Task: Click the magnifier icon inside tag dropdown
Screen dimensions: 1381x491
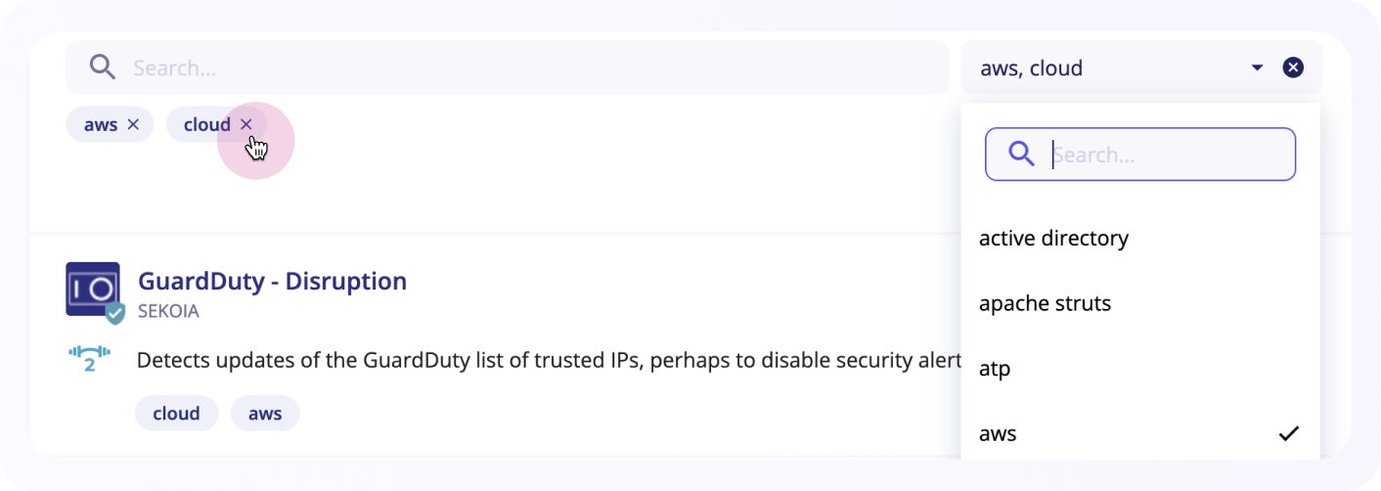Action: [x=1021, y=154]
